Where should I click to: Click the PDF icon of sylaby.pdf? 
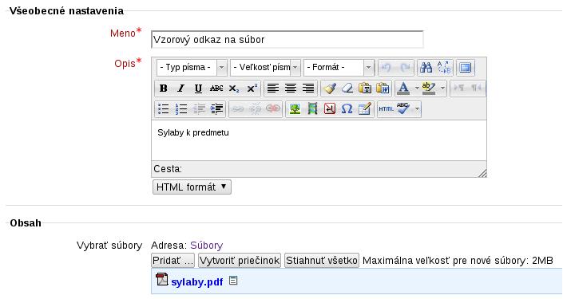(162, 280)
